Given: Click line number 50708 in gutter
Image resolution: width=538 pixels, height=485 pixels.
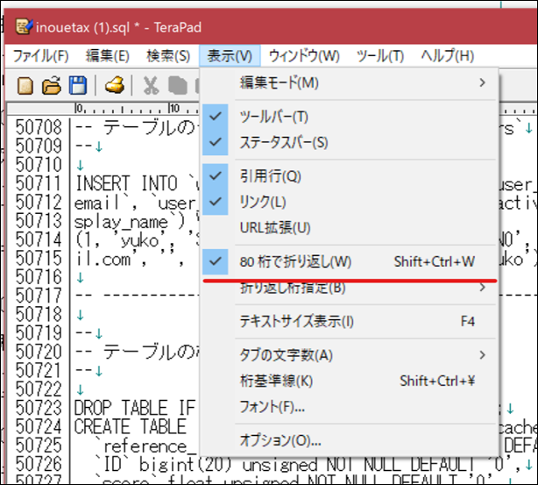Looking at the screenshot, I should click(39, 127).
